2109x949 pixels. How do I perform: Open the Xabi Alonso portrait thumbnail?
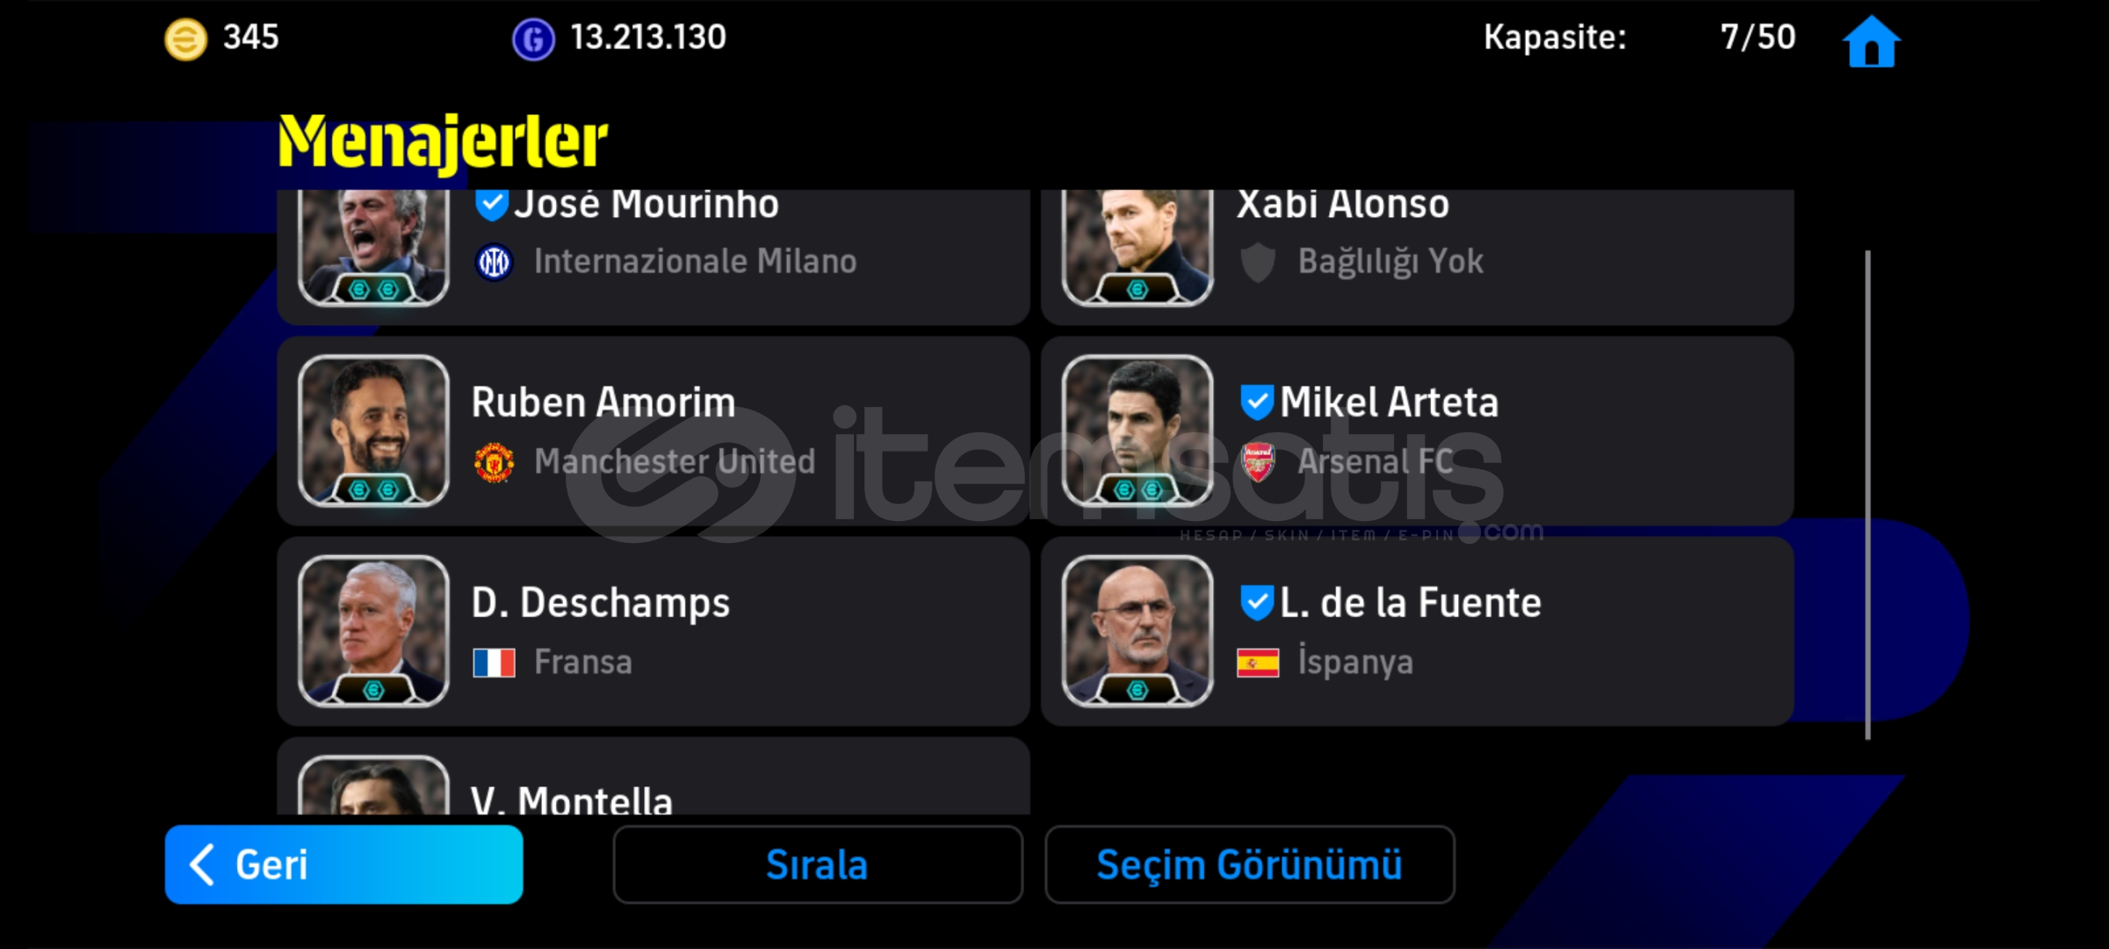pos(1138,247)
